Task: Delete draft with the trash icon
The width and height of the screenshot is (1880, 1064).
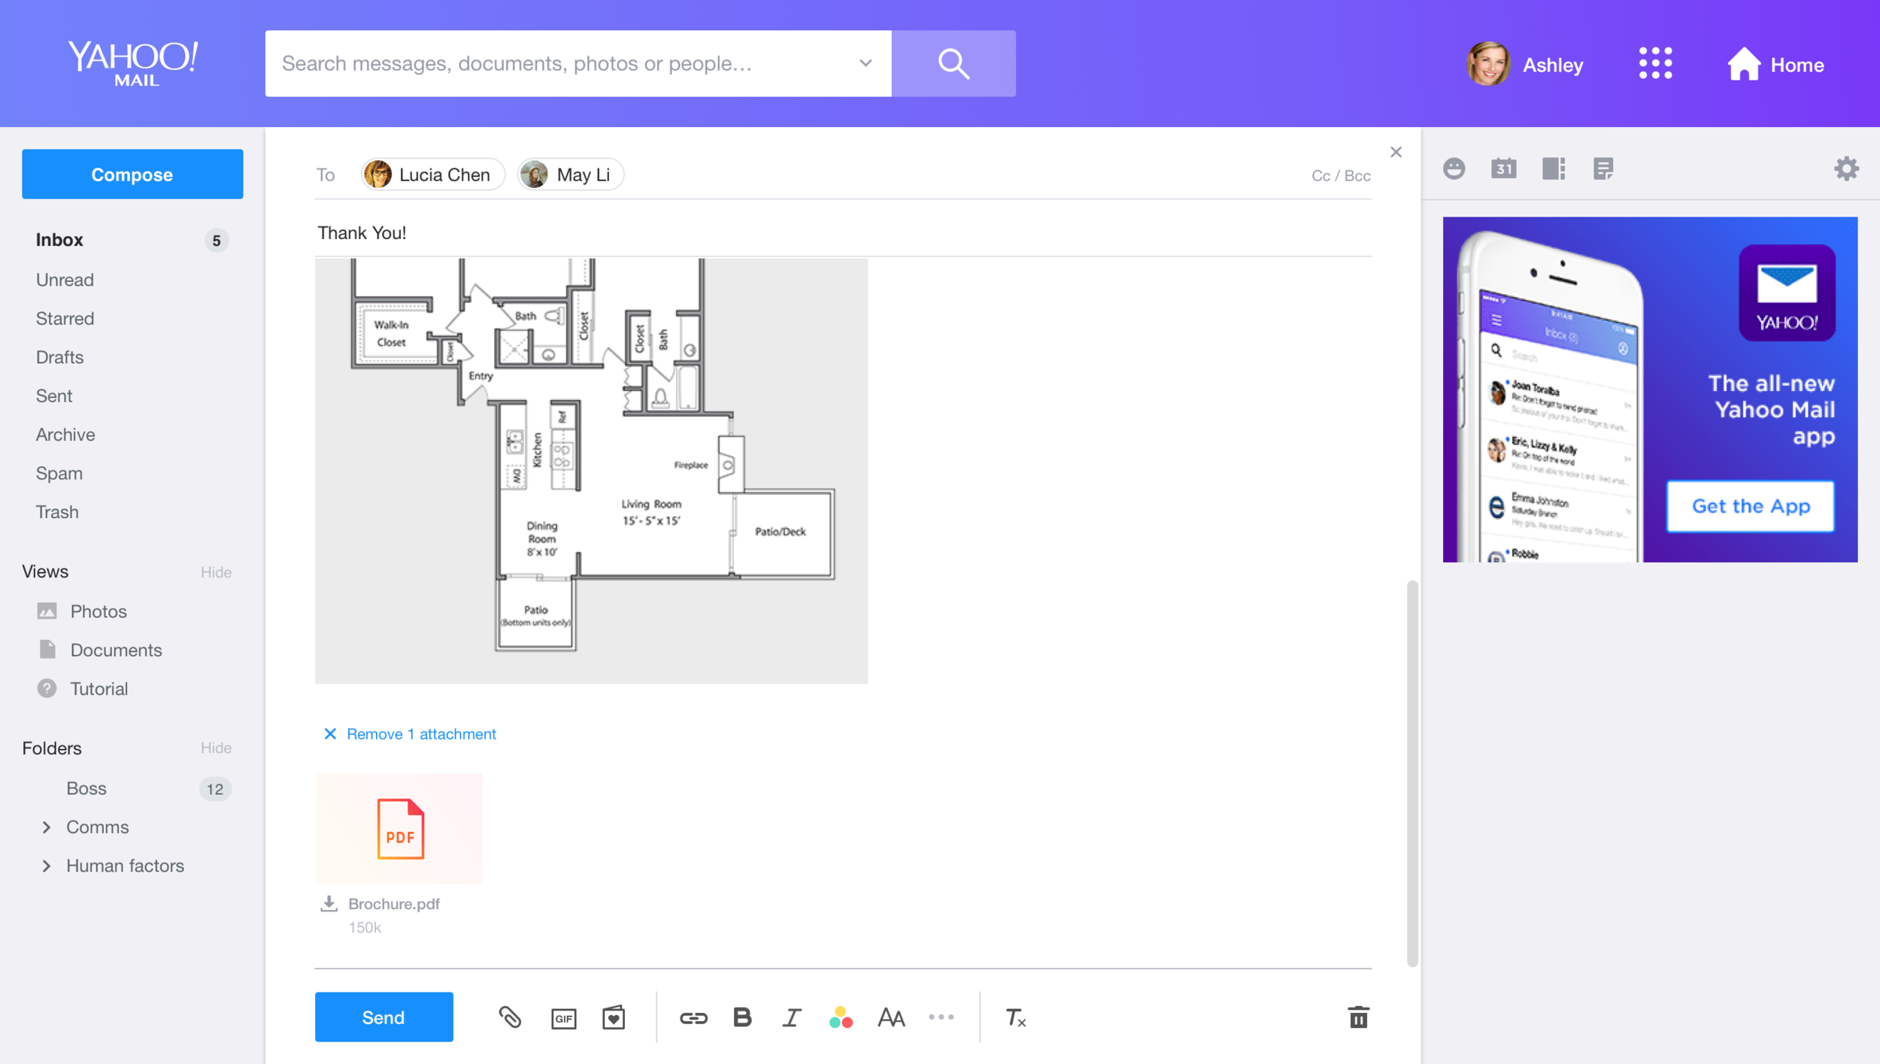Action: [1358, 1017]
